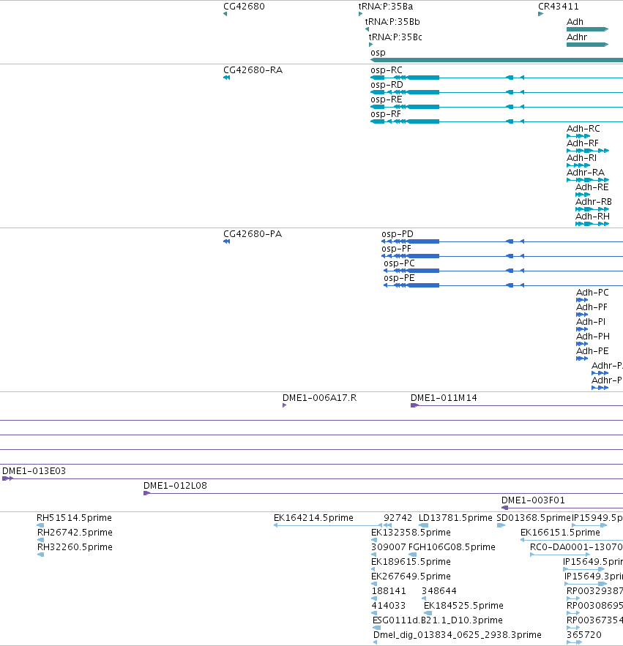Open the osp-PC protein label
Screen dimensions: 623x646
pos(399,263)
